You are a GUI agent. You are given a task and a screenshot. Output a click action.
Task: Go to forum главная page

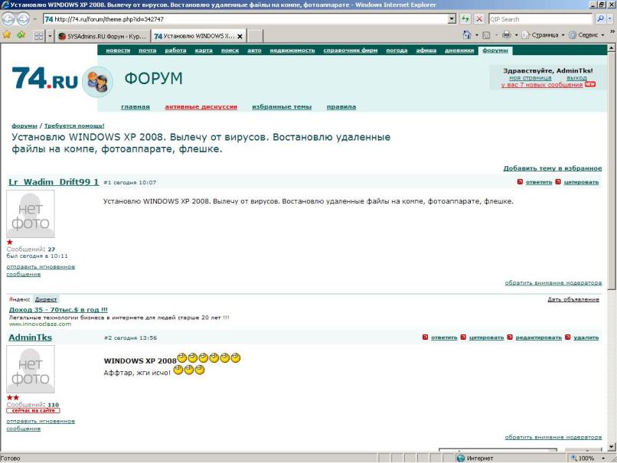click(135, 107)
